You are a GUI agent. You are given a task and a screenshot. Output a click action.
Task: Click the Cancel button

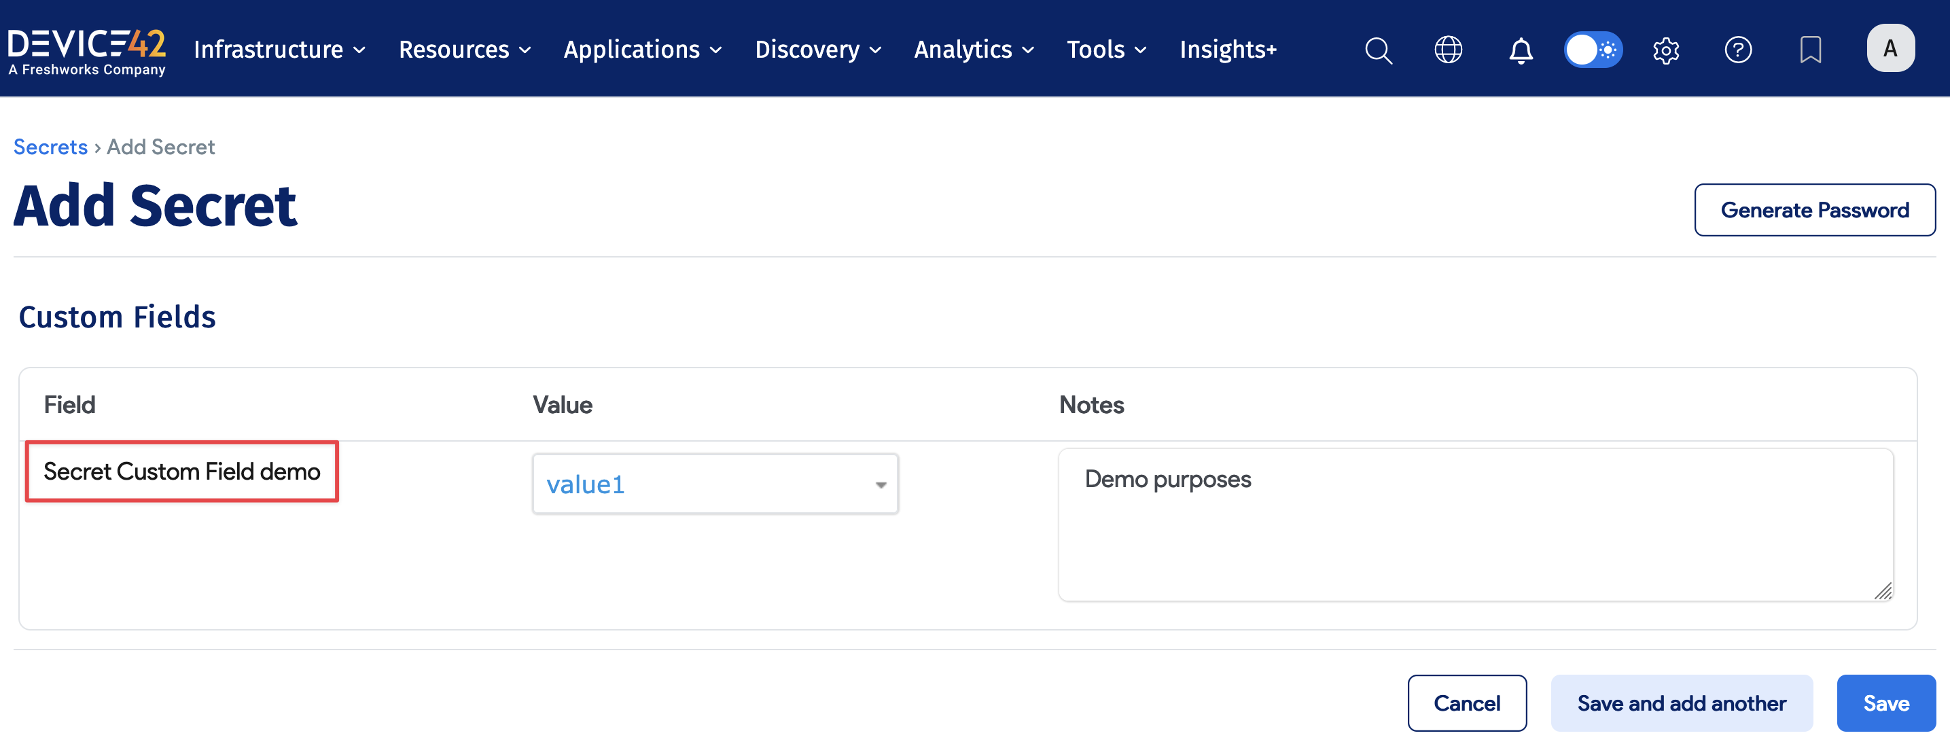click(x=1466, y=703)
